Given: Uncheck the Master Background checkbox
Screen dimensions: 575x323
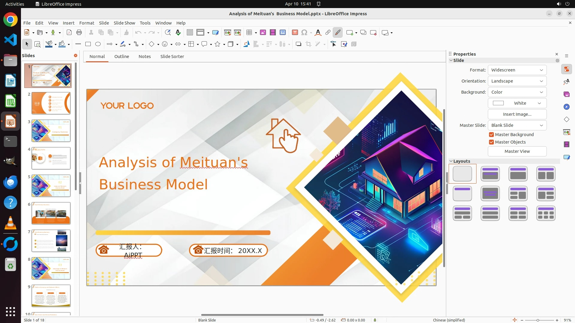Looking at the screenshot, I should [x=491, y=135].
